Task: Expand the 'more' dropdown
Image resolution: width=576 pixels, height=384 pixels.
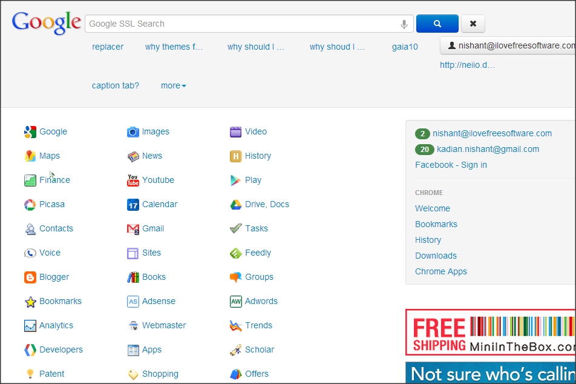Action: [173, 86]
